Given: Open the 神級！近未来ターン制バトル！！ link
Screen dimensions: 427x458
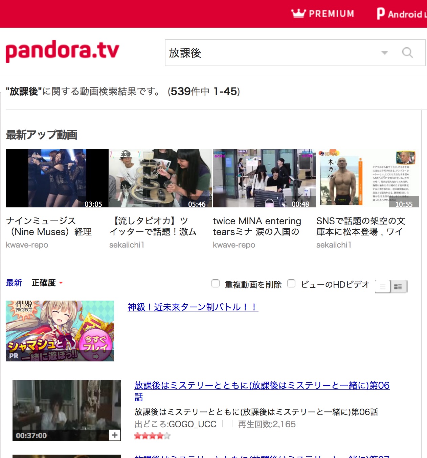Looking at the screenshot, I should coord(193,307).
